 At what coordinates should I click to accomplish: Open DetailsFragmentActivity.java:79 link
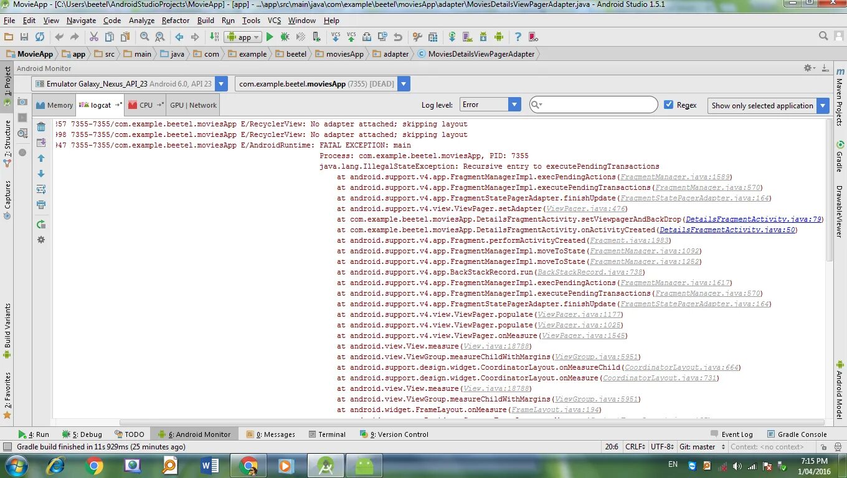click(x=754, y=219)
